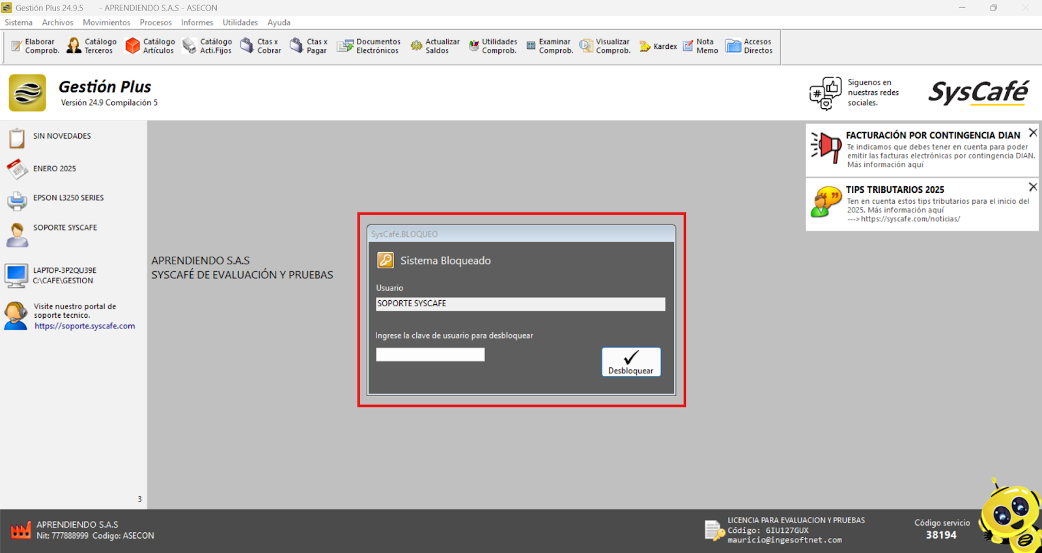The height and width of the screenshot is (553, 1042).
Task: Select the EPSON L3250 Series printer item
Action: [x=68, y=198]
